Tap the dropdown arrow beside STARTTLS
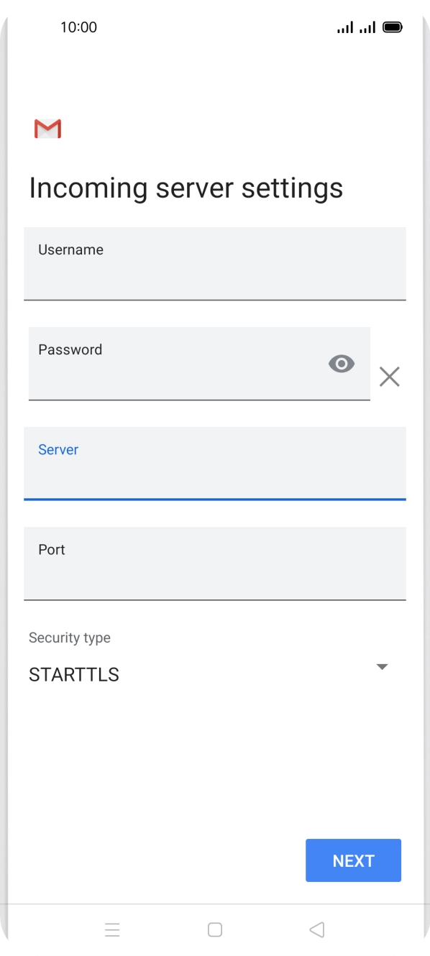This screenshot has height=956, width=430. point(383,666)
